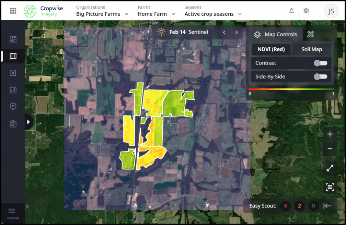
Task: Open the dashboard icon in left sidebar
Action: [x=13, y=39]
